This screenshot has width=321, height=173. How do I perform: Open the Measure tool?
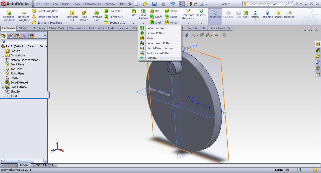click(x=289, y=15)
